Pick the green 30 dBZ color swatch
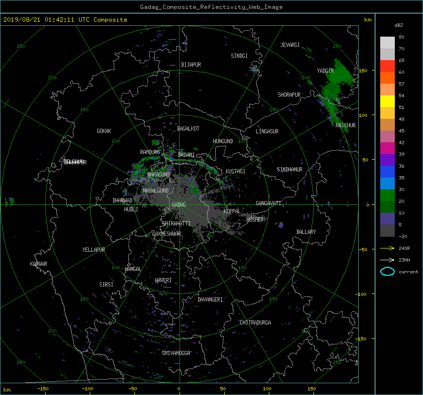 387,195
